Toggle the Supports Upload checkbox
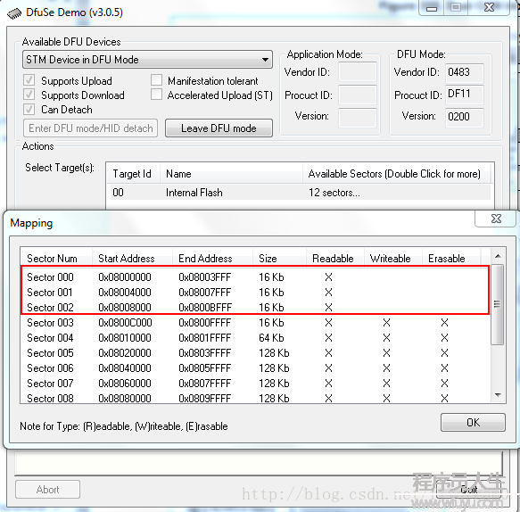520x512 pixels. pyautogui.click(x=29, y=80)
